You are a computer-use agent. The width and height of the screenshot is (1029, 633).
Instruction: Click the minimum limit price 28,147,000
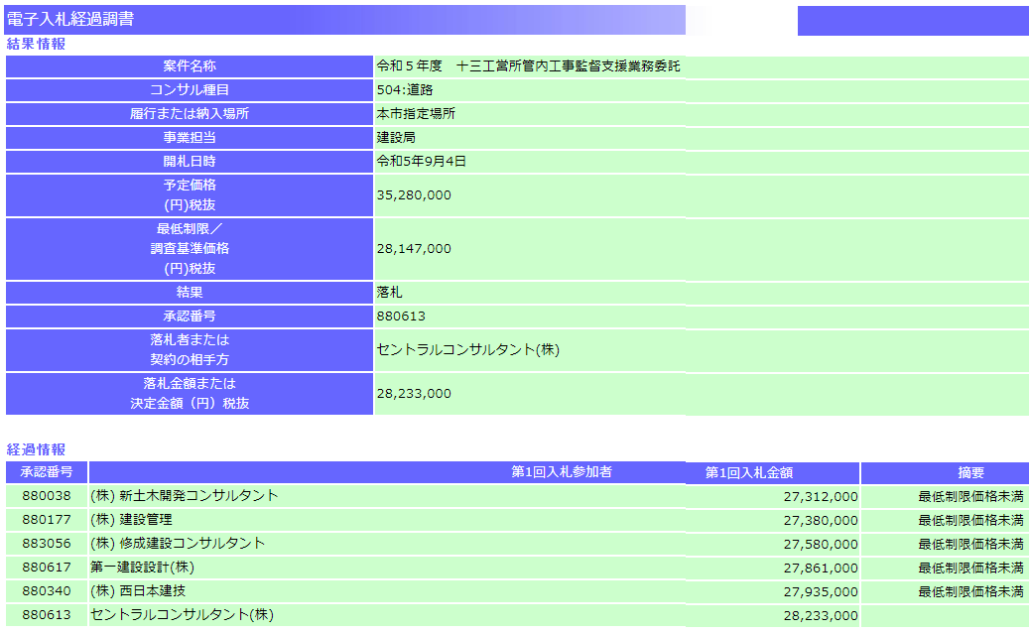click(414, 249)
